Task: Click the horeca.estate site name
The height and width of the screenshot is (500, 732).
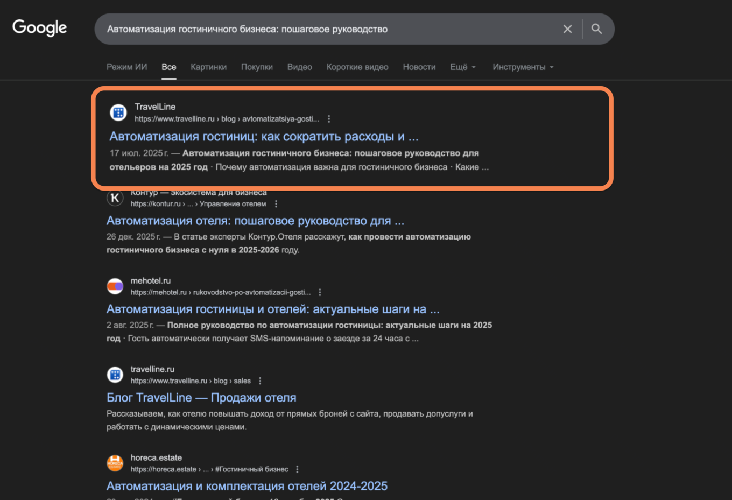Action: [156, 457]
